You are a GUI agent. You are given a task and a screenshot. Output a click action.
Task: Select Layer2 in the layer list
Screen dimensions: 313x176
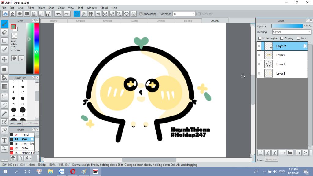pyautogui.click(x=282, y=55)
